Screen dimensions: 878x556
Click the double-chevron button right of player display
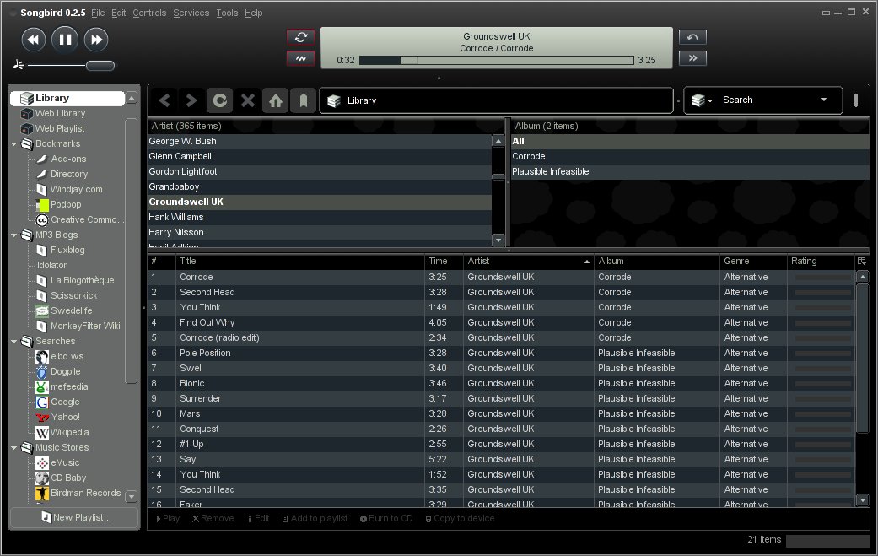pyautogui.click(x=692, y=58)
